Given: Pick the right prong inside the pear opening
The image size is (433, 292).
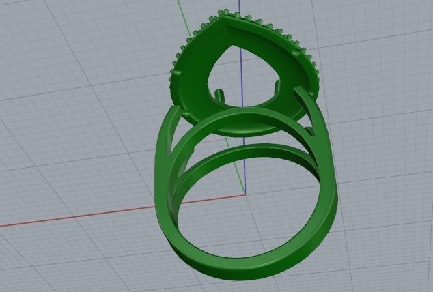Looking at the screenshot, I should pos(277,87).
